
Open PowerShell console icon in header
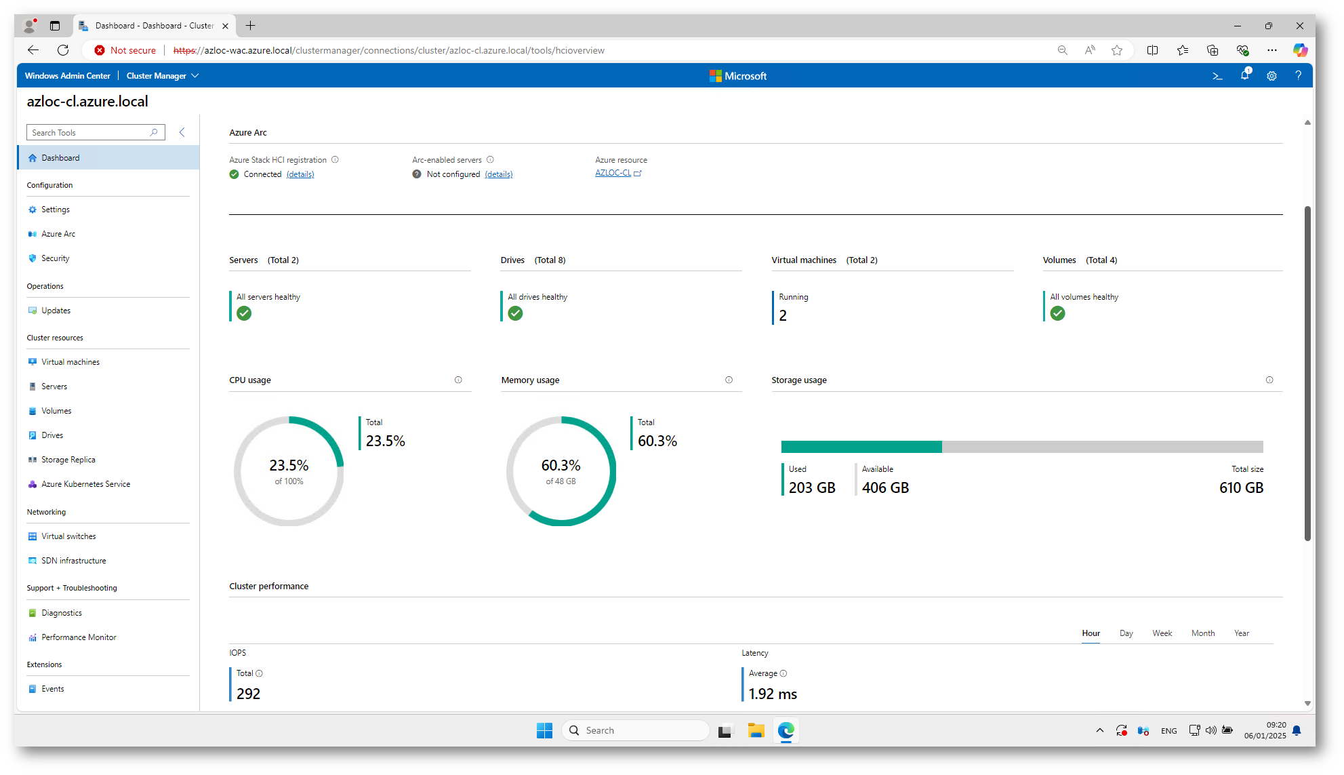click(x=1217, y=76)
